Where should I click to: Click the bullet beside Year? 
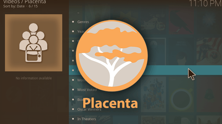pos(73,31)
